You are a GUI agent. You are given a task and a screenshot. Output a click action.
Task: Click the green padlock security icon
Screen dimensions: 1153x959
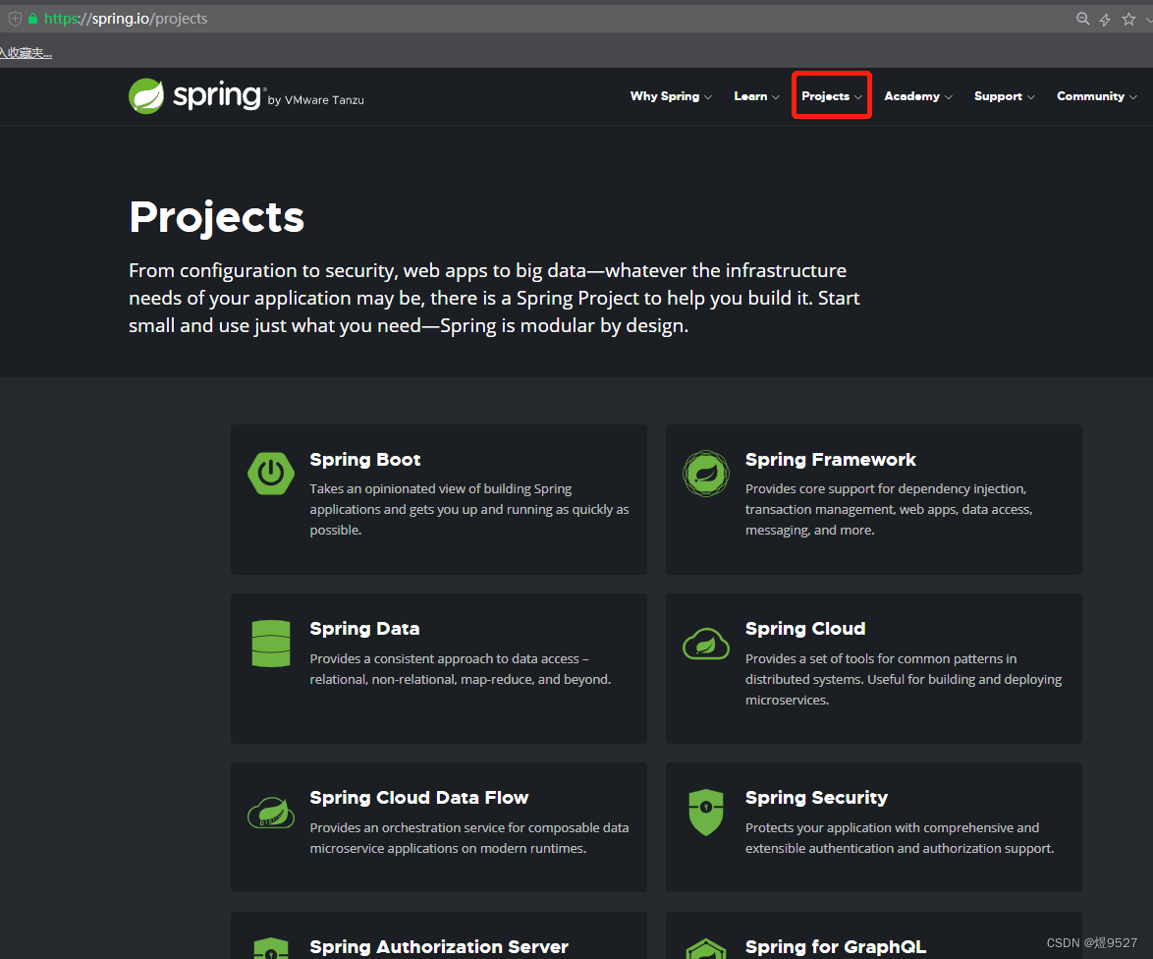tap(32, 19)
